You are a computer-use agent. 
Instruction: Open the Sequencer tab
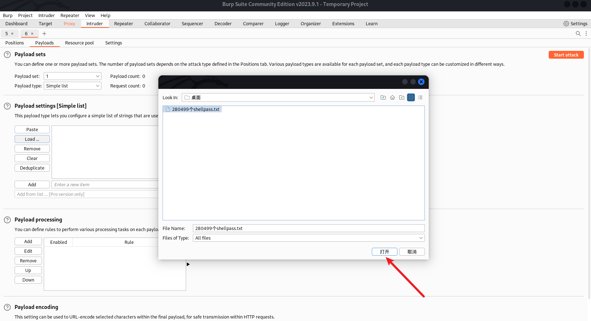coord(192,23)
